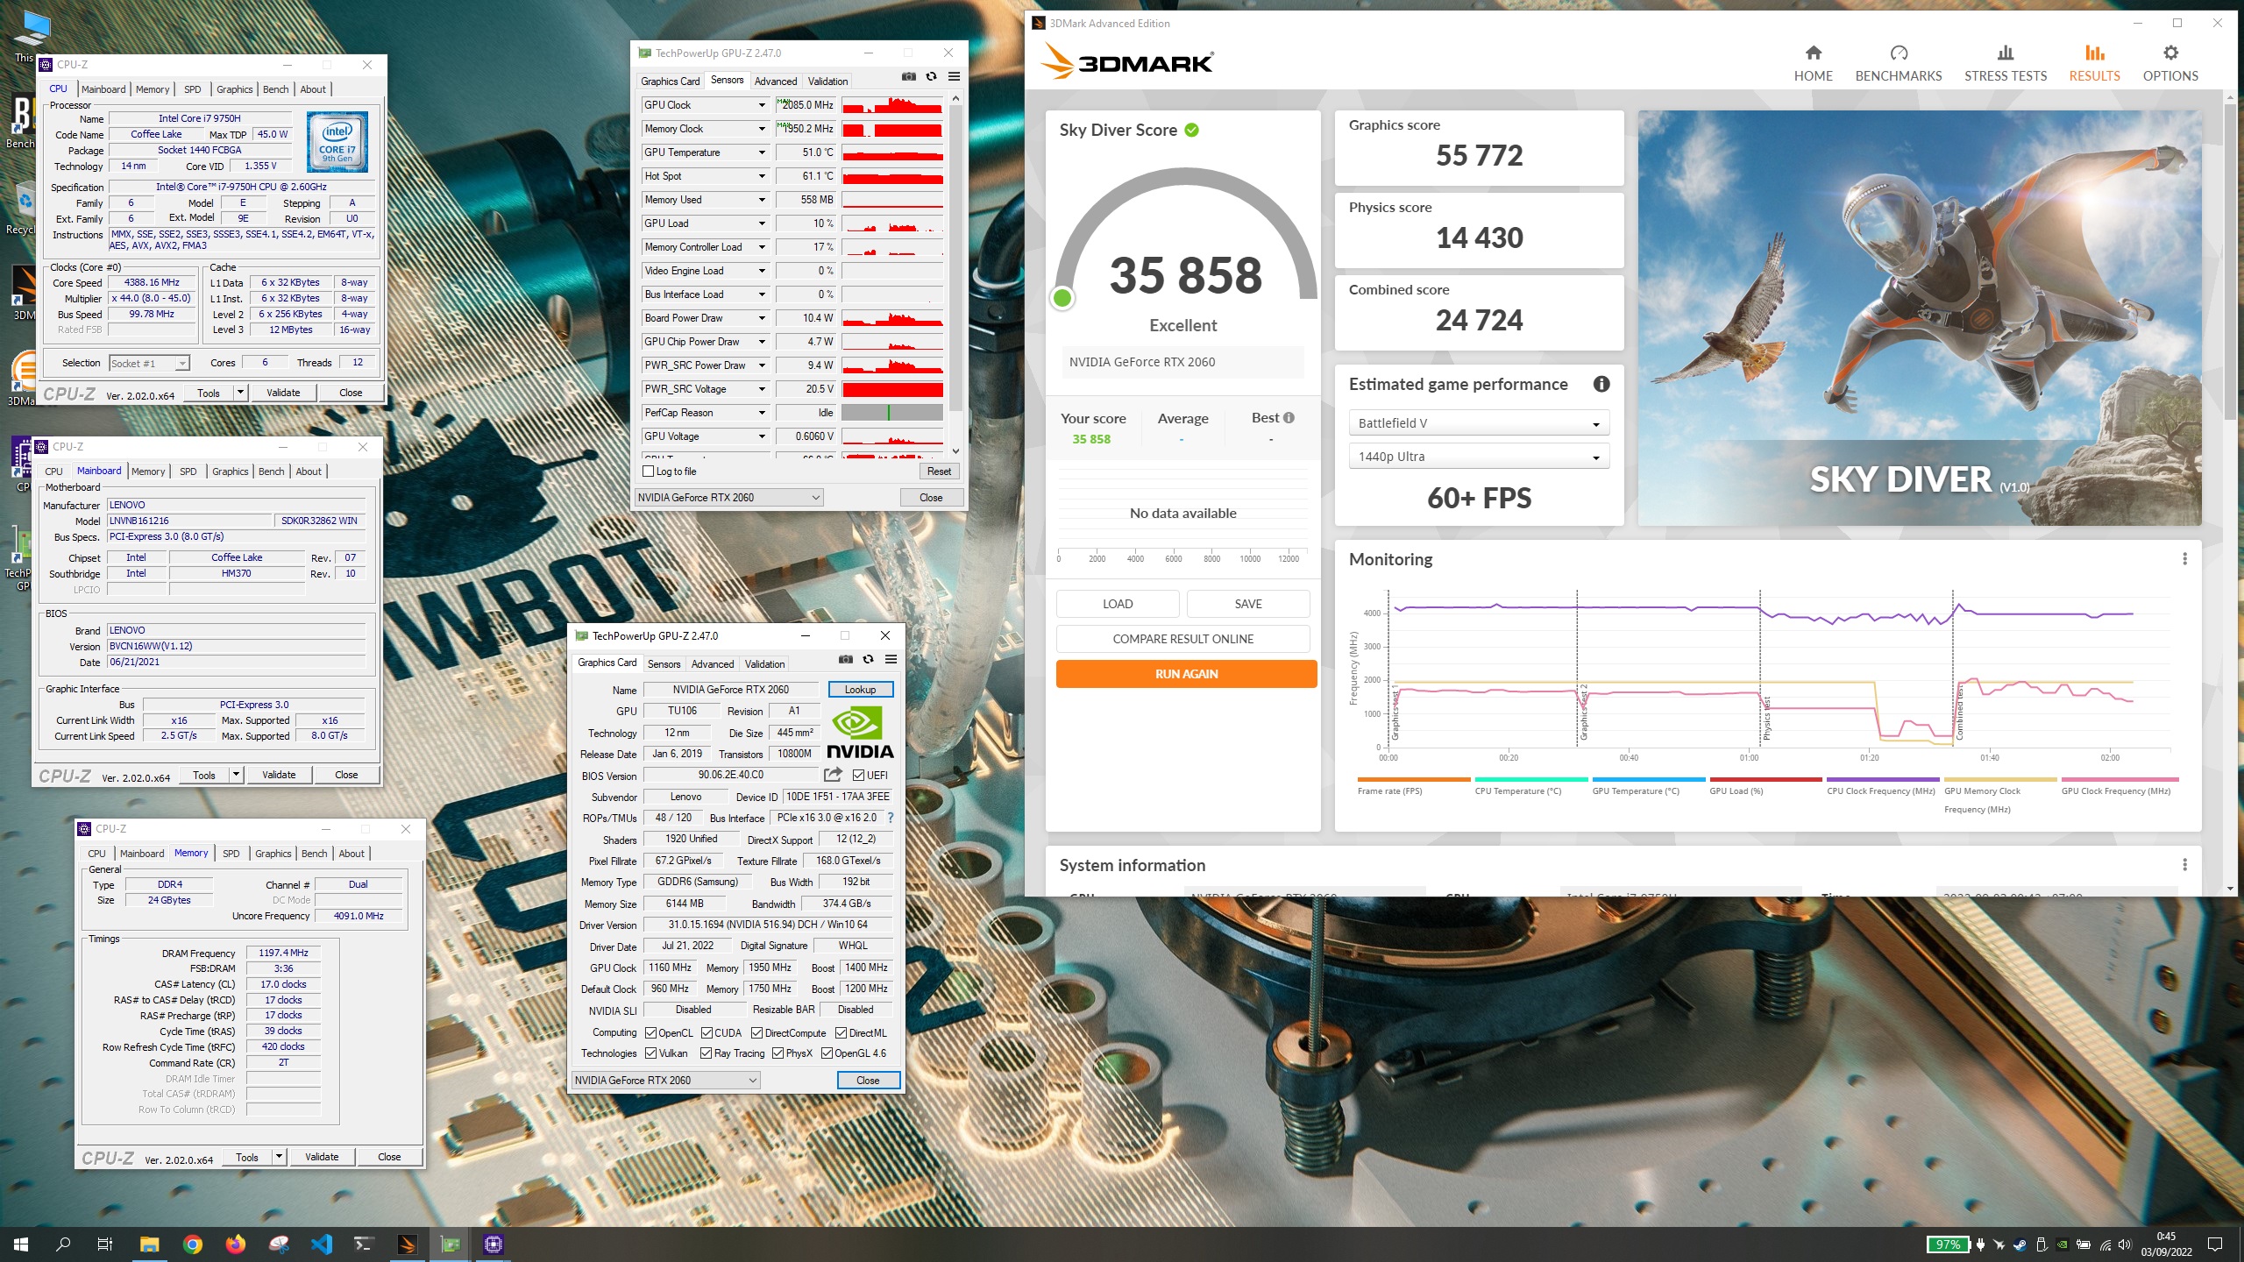Open the BENCHMARKS section in 3DMark
The image size is (2244, 1262).
[x=1898, y=63]
